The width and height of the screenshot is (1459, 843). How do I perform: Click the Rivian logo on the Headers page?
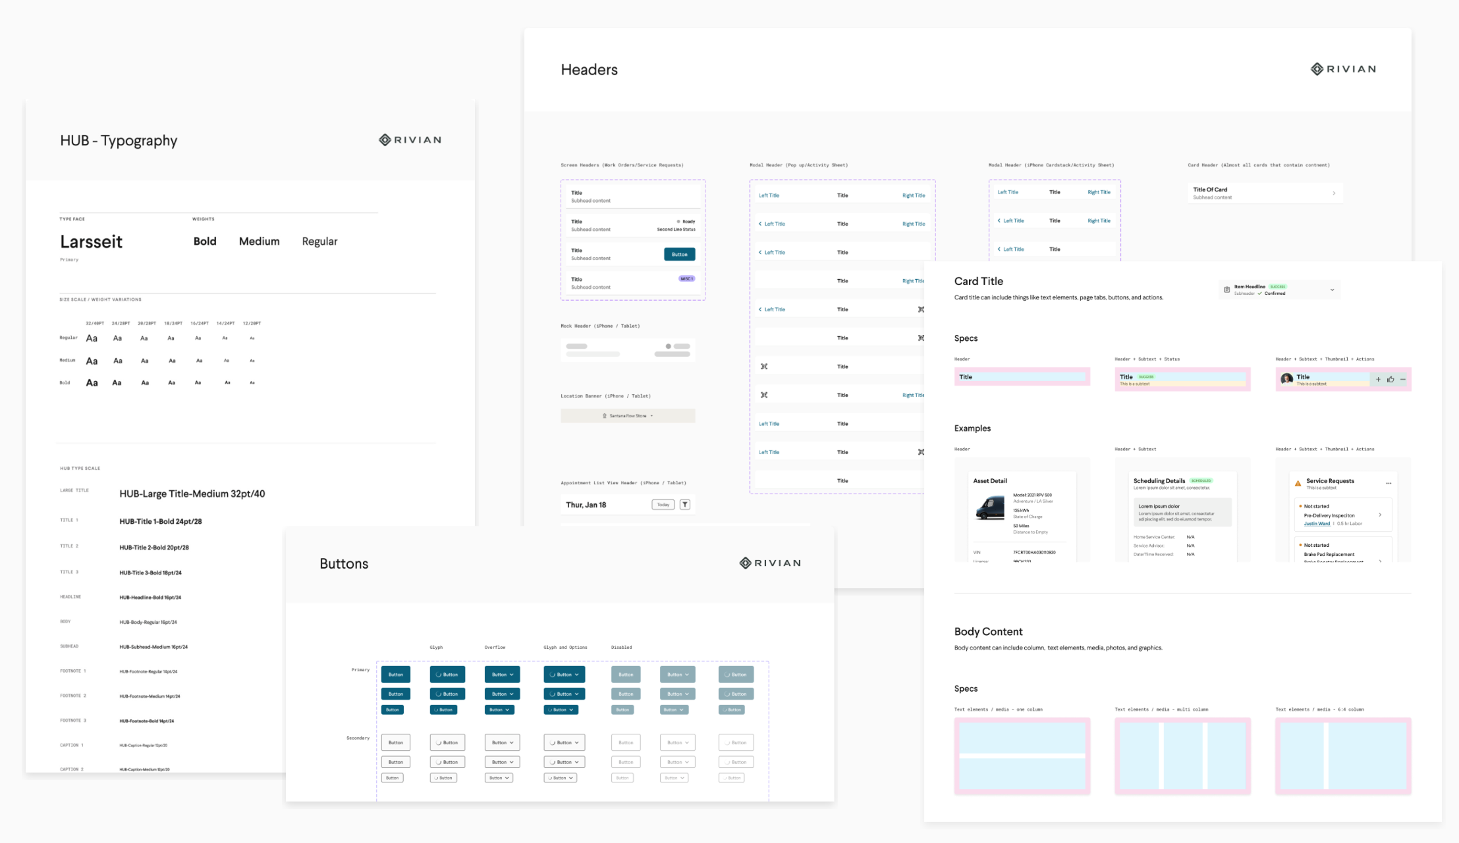1343,69
